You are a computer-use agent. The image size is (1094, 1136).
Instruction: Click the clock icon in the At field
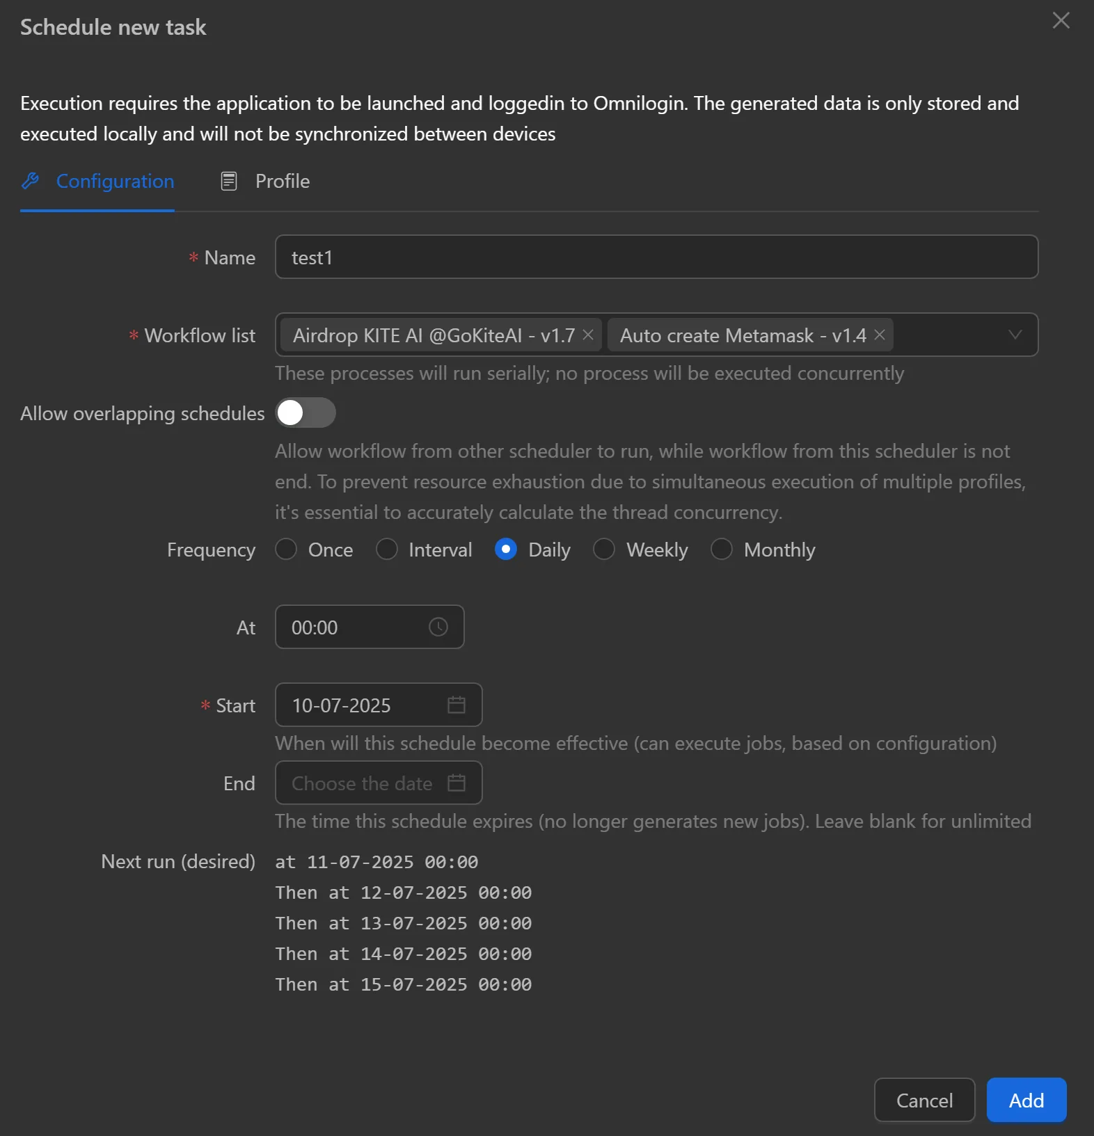(x=438, y=627)
